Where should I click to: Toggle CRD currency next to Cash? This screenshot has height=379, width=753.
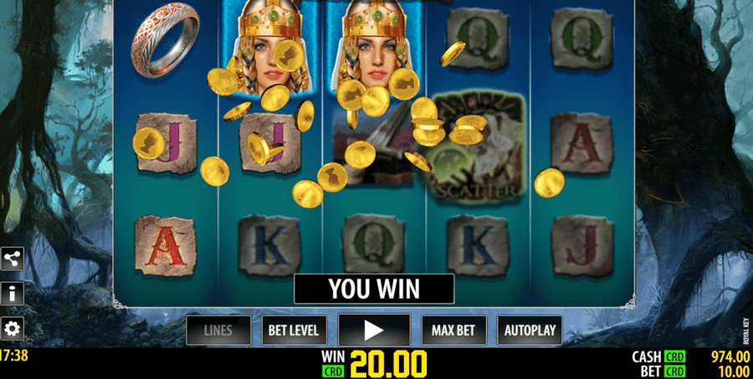point(674,357)
